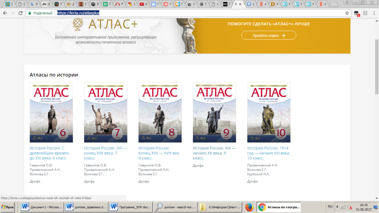Open the Chrome three-dot menu
This screenshot has width=379, height=213.
tap(374, 13)
